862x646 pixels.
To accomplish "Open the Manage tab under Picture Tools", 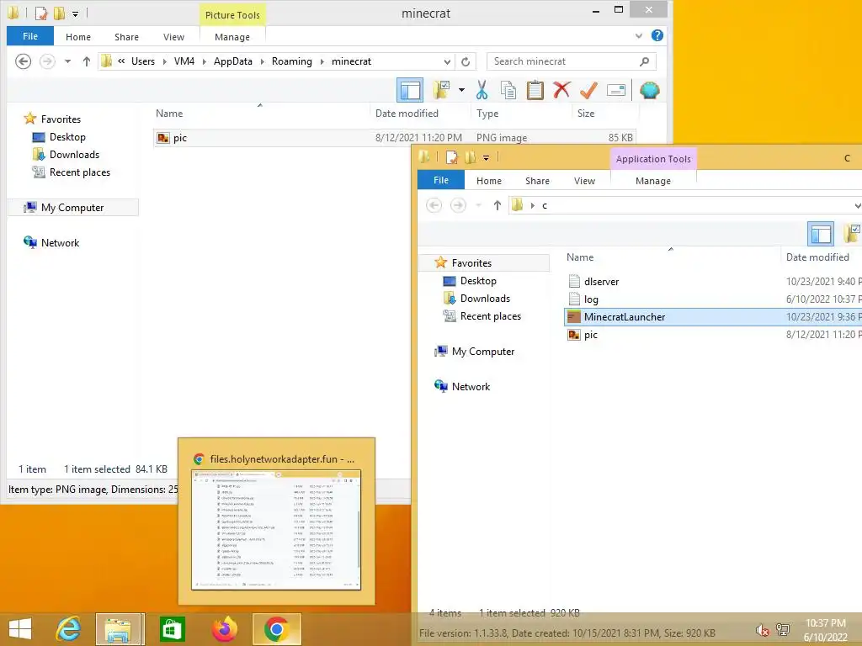I will tap(232, 37).
